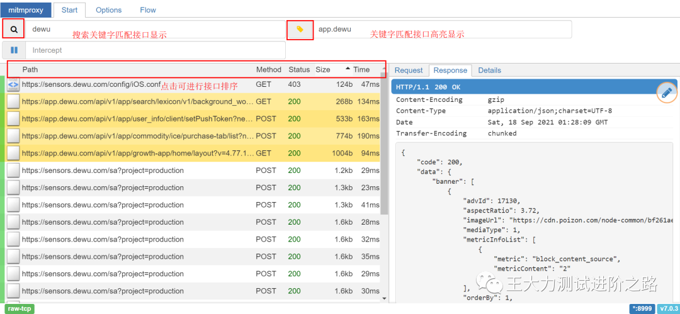Sort flows by Method column
680x314 pixels.
tap(269, 69)
